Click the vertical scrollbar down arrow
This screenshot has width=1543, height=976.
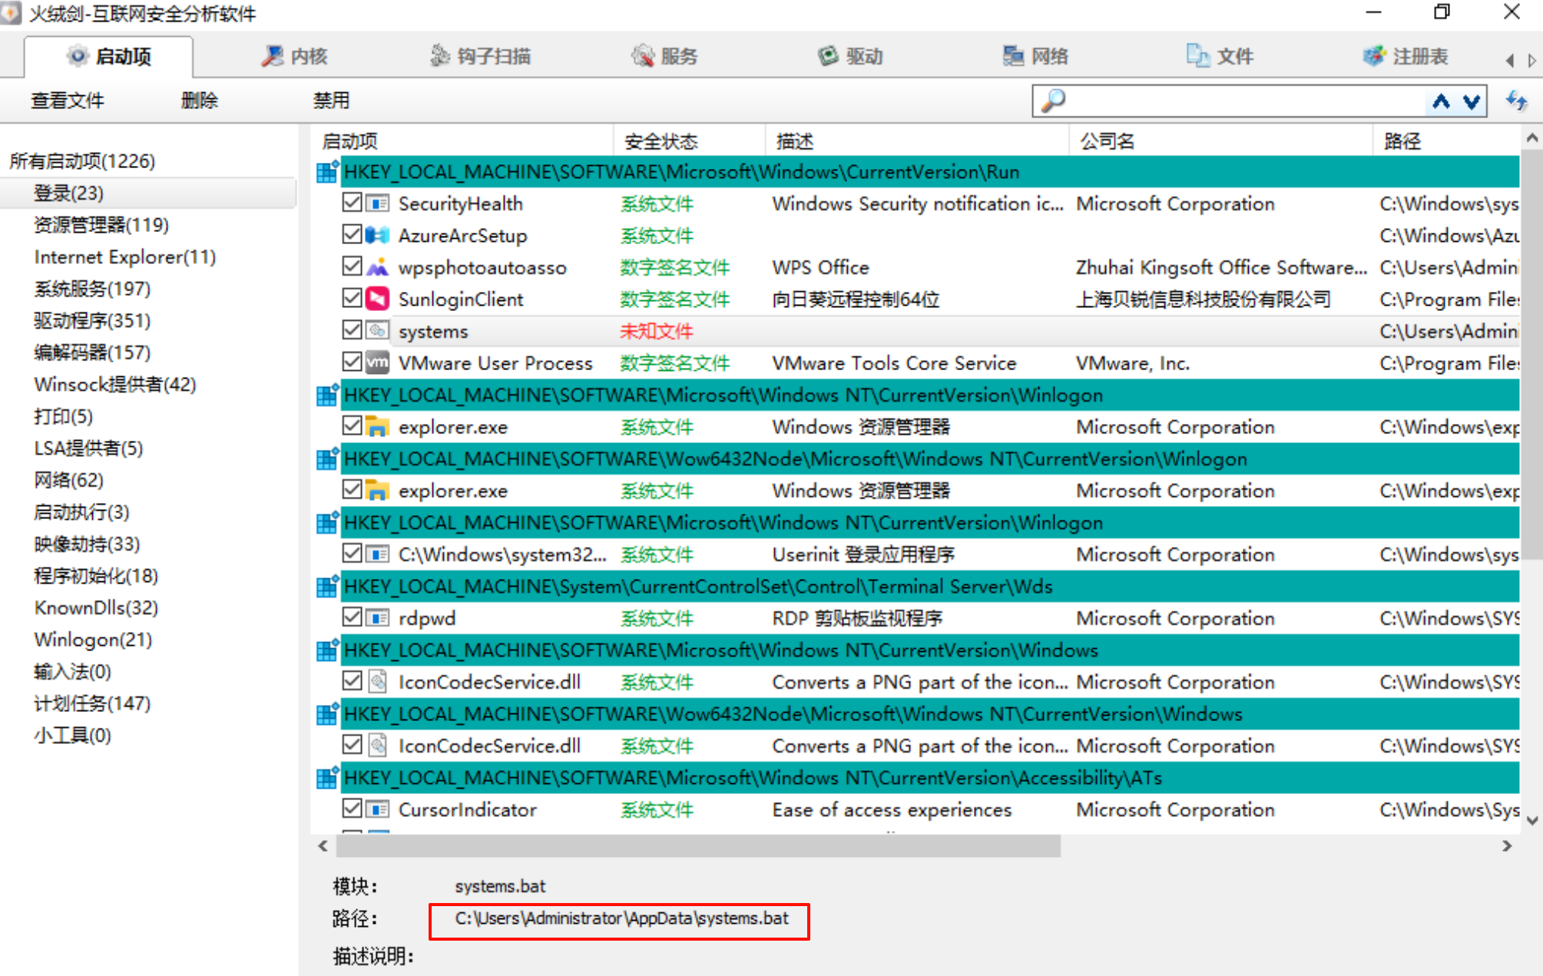[x=1531, y=820]
